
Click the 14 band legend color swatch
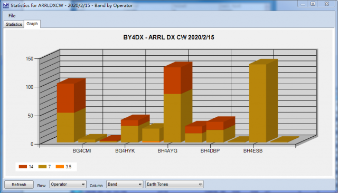[x=23, y=167]
